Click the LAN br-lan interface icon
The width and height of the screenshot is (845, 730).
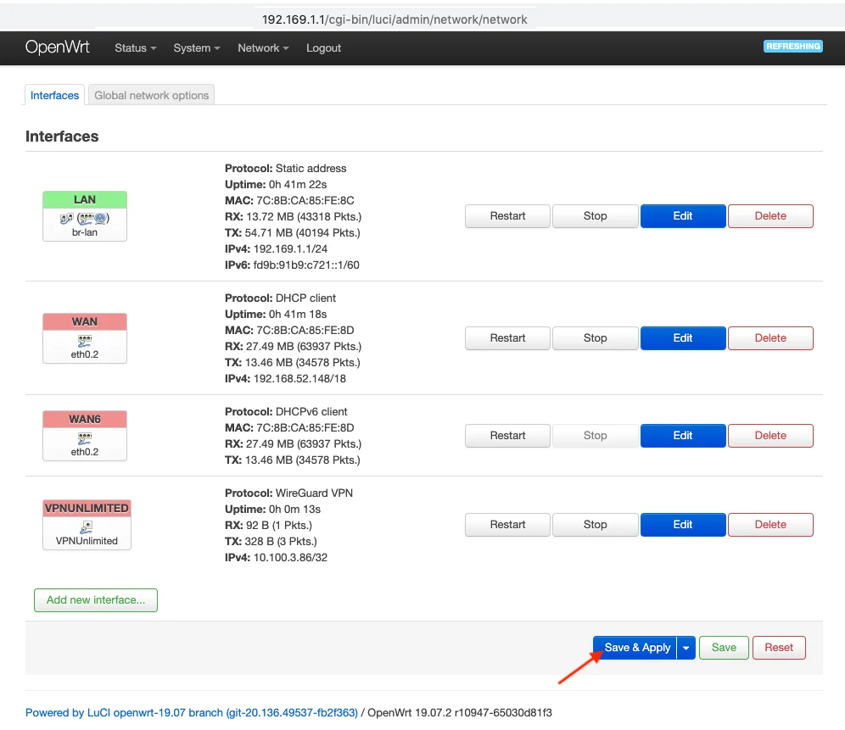click(85, 218)
